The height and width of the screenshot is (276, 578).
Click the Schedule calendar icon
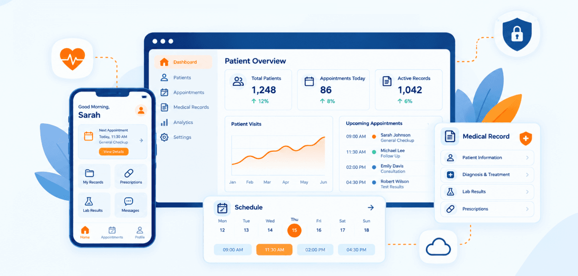click(222, 208)
